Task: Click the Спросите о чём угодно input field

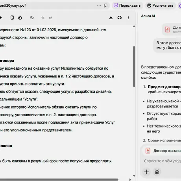Action: [163, 161]
